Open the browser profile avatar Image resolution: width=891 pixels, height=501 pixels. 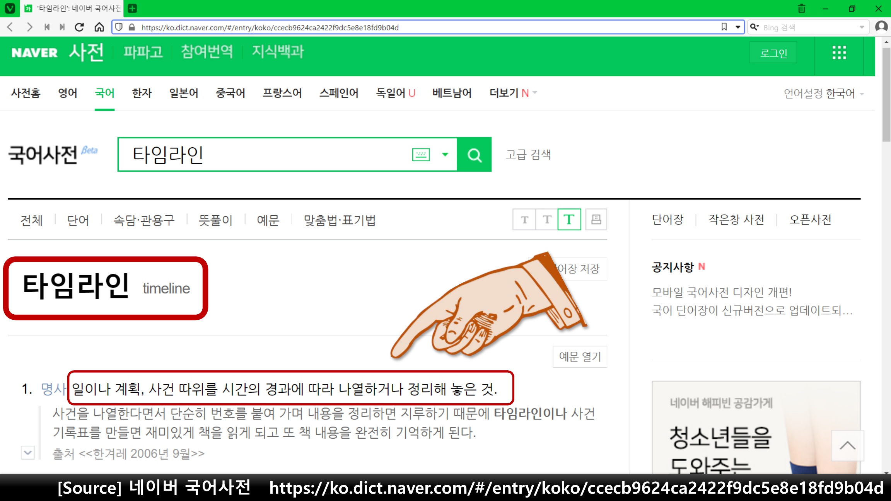881,27
